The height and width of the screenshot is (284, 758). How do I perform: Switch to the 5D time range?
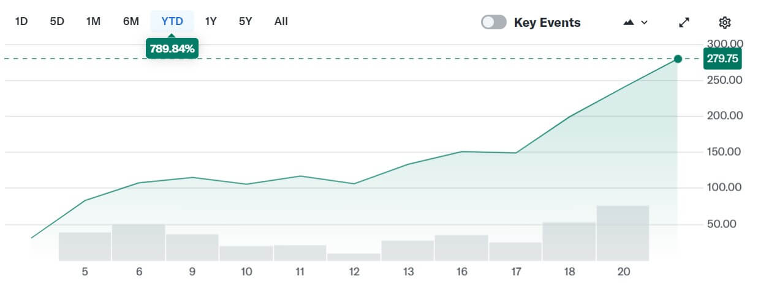coord(57,21)
